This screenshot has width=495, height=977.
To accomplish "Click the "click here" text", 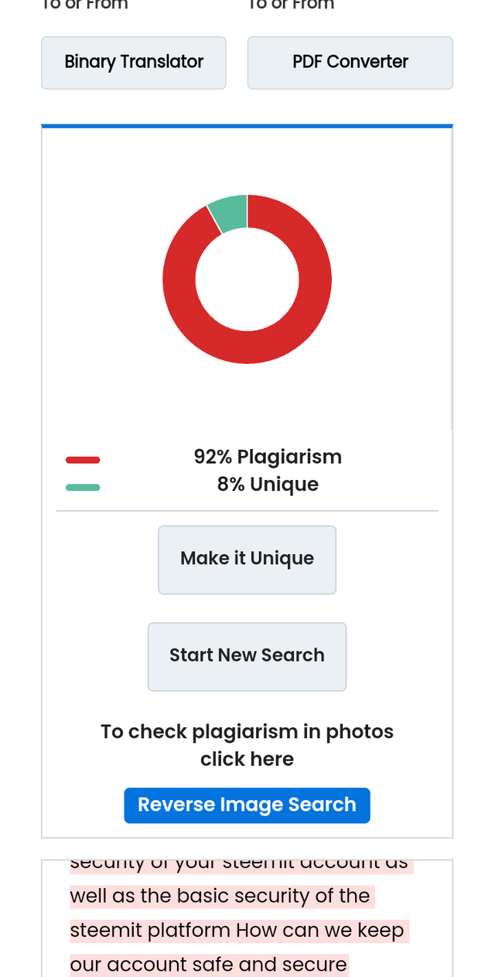I will pyautogui.click(x=247, y=760).
